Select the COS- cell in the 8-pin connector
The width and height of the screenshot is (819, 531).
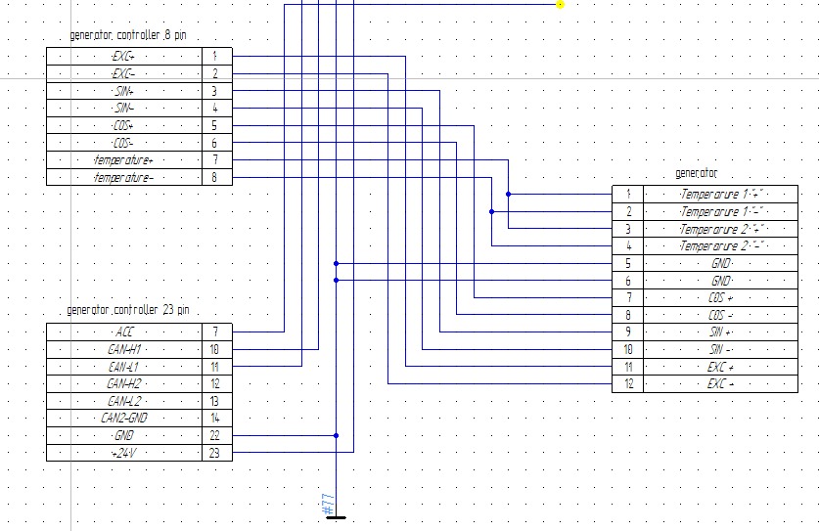[123, 143]
